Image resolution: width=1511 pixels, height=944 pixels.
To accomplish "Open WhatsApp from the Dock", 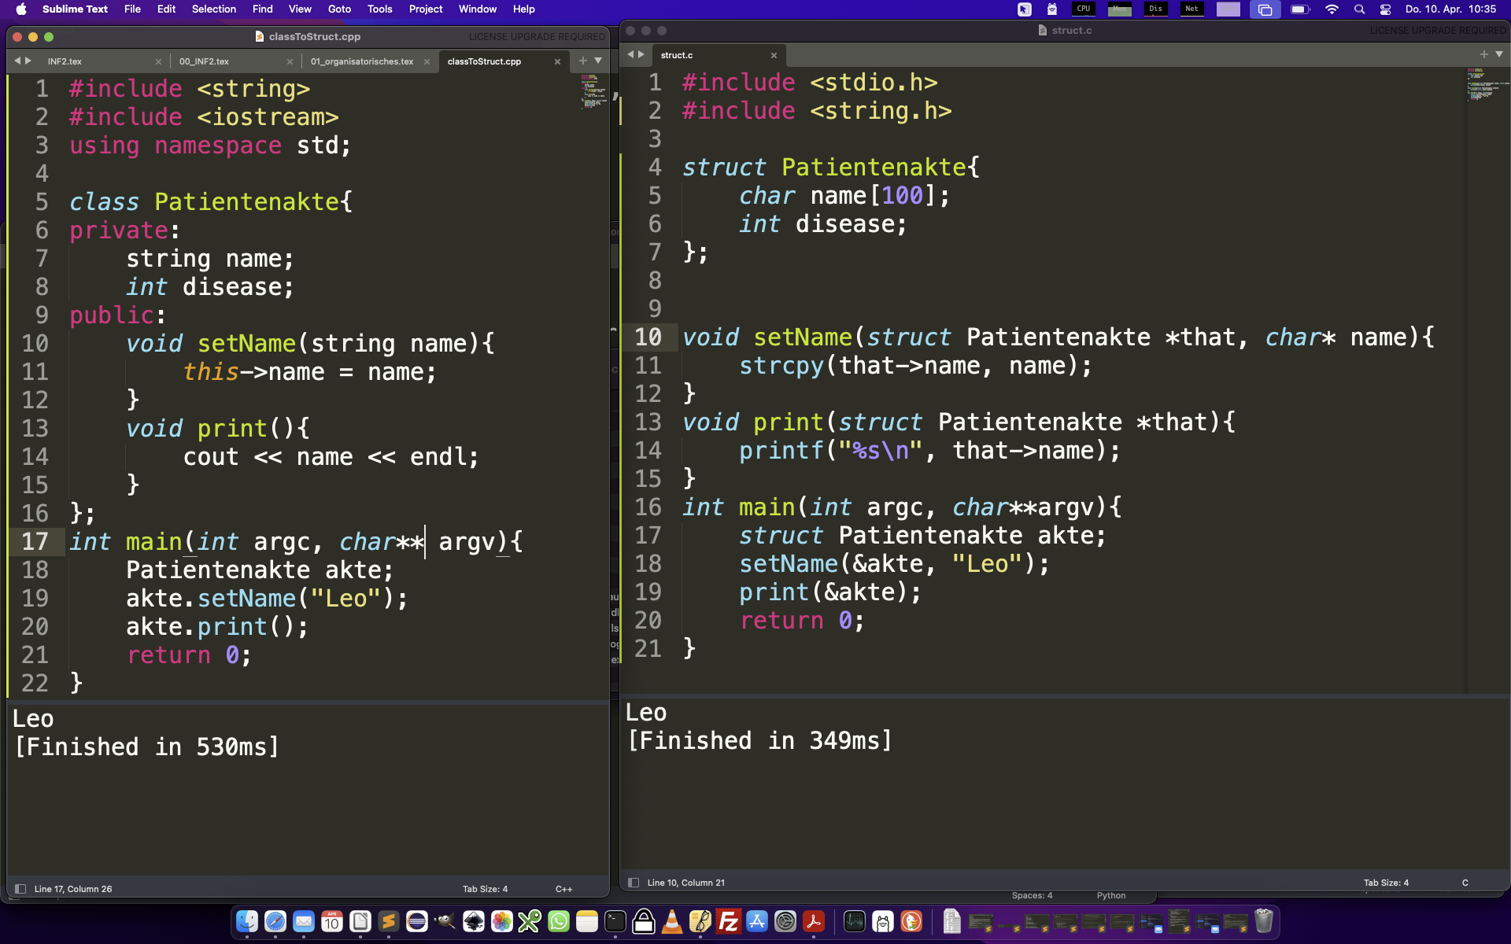I will (x=559, y=920).
